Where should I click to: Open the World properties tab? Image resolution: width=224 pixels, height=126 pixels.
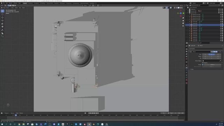(187, 59)
